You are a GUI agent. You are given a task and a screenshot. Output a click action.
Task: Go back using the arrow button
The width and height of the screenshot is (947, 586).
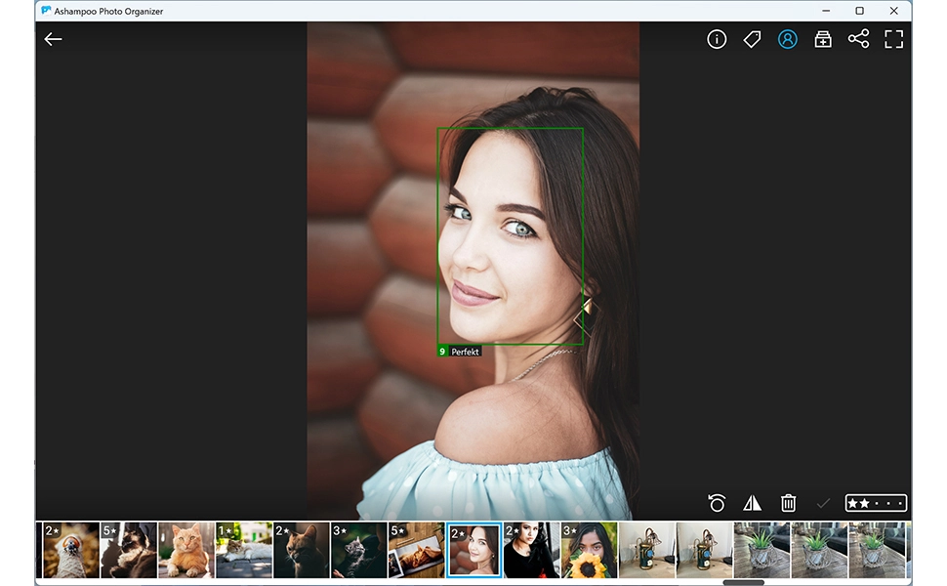(x=52, y=39)
